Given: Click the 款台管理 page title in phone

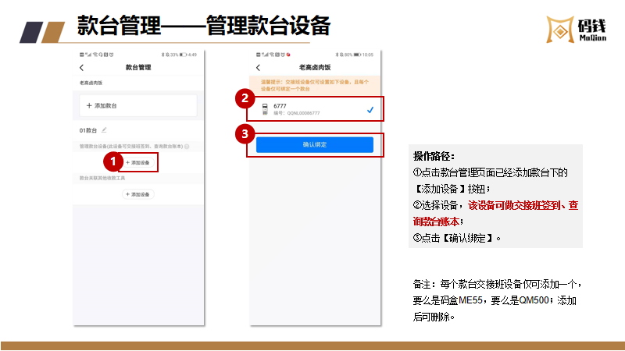Looking at the screenshot, I should [137, 68].
